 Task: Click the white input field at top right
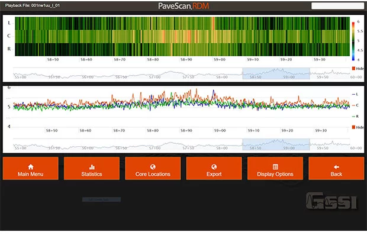pyautogui.click(x=337, y=6)
